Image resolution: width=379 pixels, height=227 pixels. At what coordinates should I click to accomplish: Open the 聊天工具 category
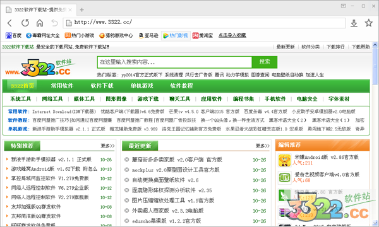coord(179,99)
